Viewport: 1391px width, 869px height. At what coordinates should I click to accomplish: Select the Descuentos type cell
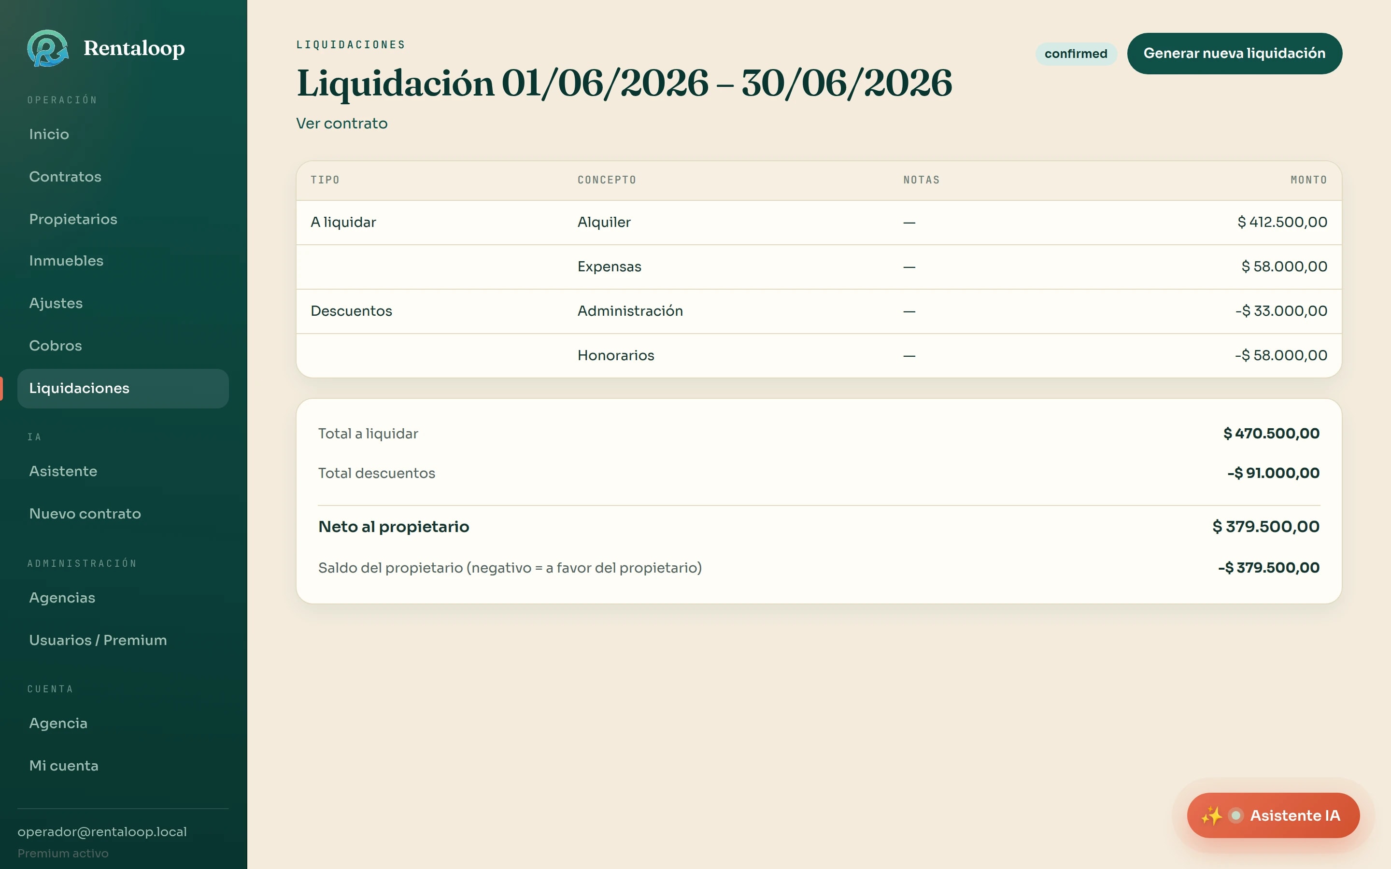coord(351,311)
